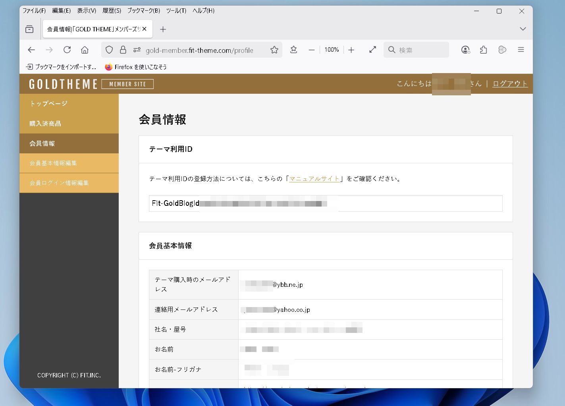
Task: Reset zoom level at 100%
Action: [332, 50]
